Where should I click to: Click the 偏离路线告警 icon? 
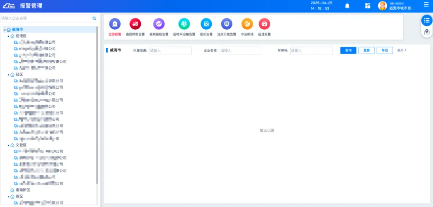point(159,24)
